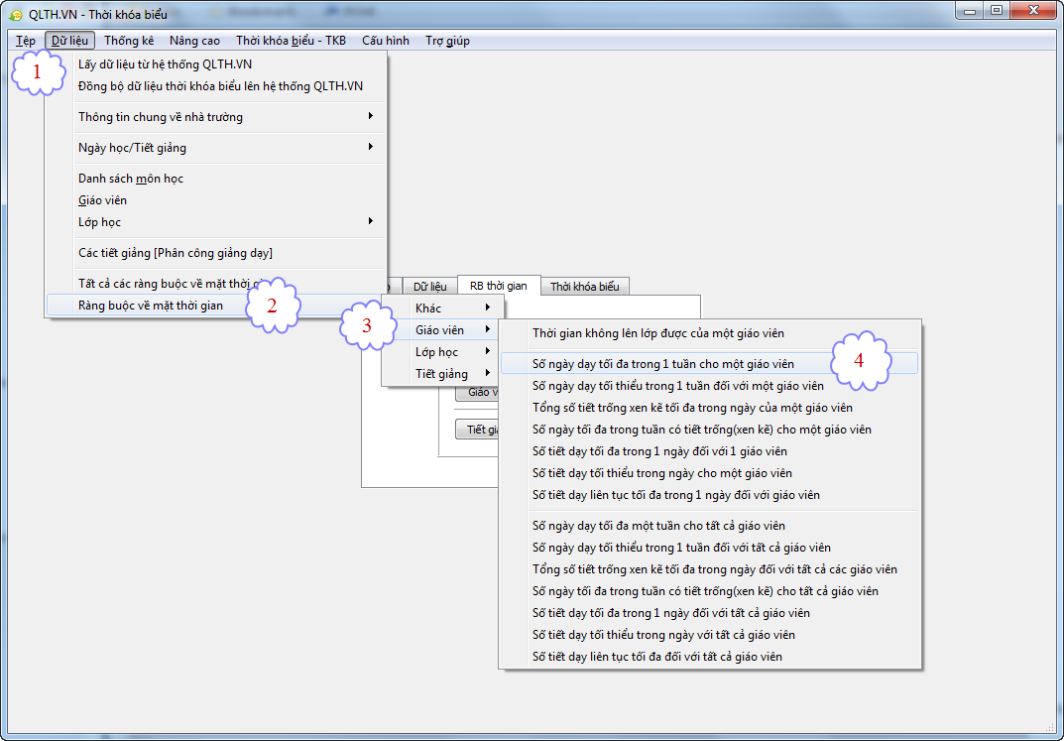
Task: Maximize the QLTH.VN window
Action: [997, 10]
